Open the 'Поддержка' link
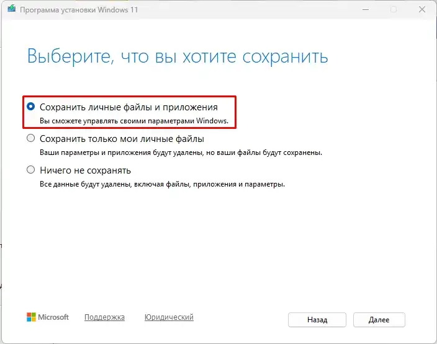Image resolution: width=437 pixels, height=344 pixels. pyautogui.click(x=104, y=317)
